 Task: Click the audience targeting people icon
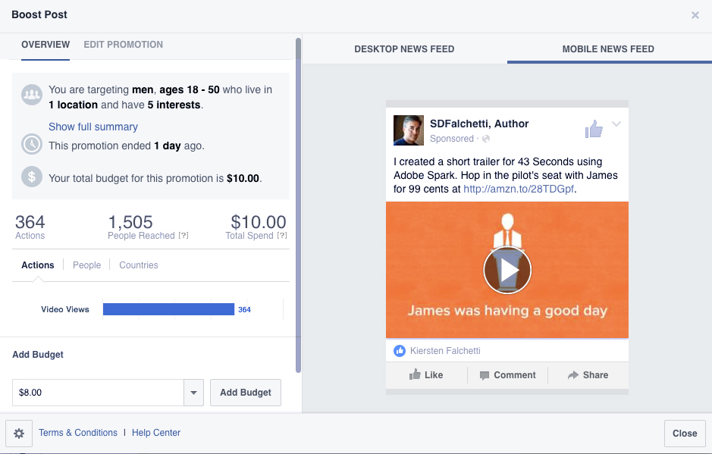[x=32, y=95]
